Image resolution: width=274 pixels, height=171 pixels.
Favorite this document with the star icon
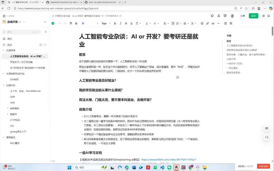click(212, 16)
